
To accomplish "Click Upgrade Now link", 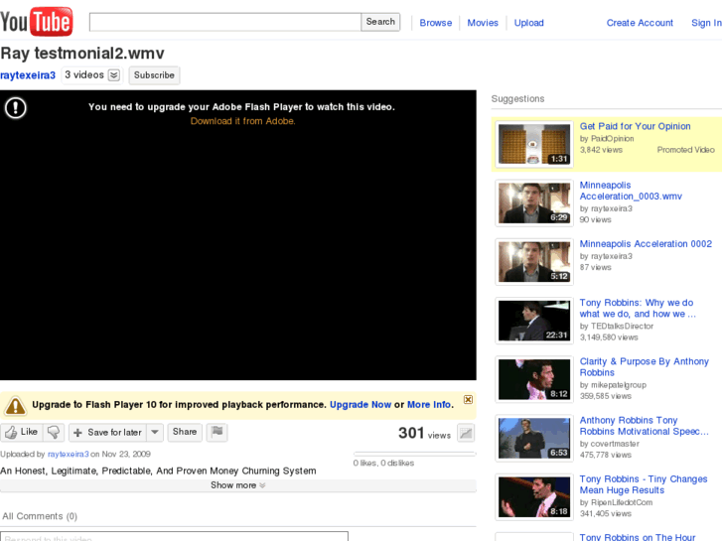I will (x=361, y=405).
